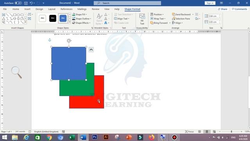
Task: Switch to the Review tab
Action: tap(95, 9)
